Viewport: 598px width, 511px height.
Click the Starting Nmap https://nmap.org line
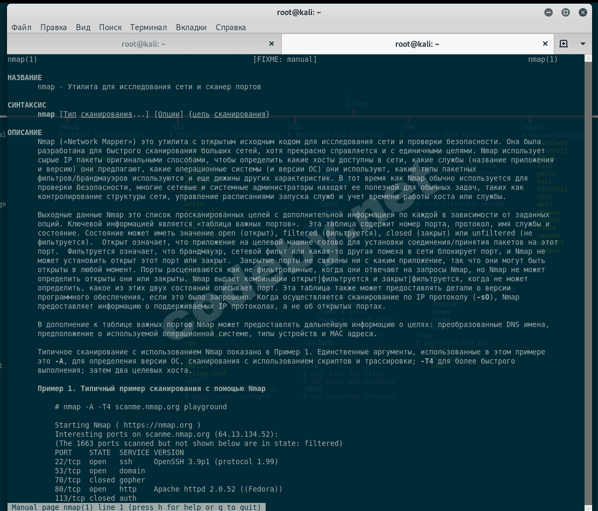point(128,425)
